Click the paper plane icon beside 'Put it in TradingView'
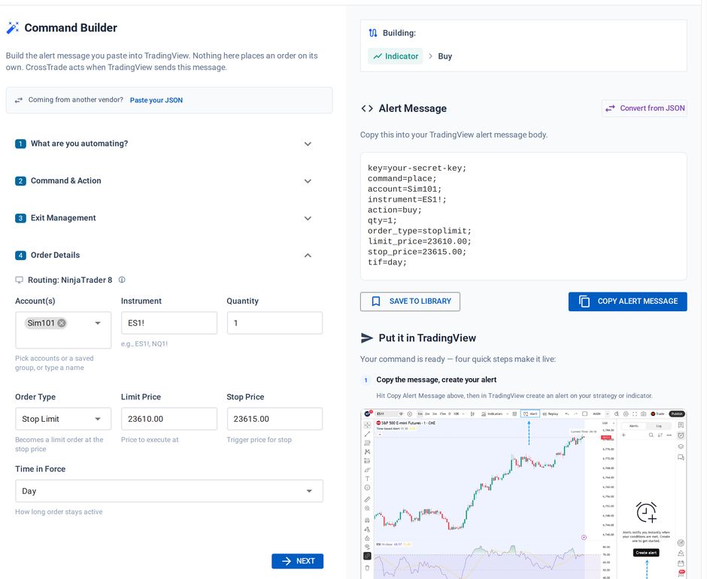Viewport: 707px width, 579px height. (x=367, y=338)
